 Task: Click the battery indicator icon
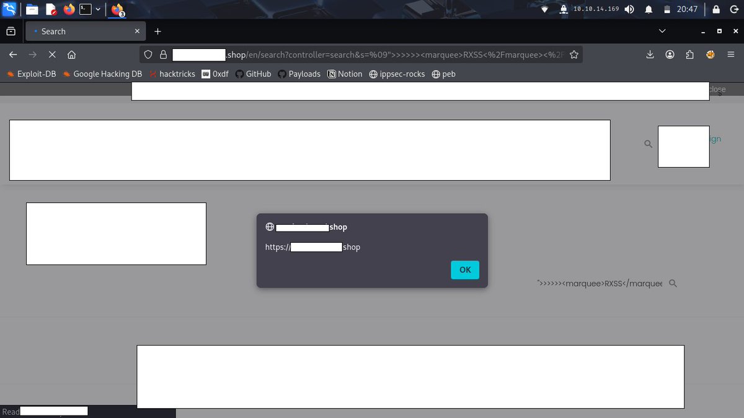[667, 9]
